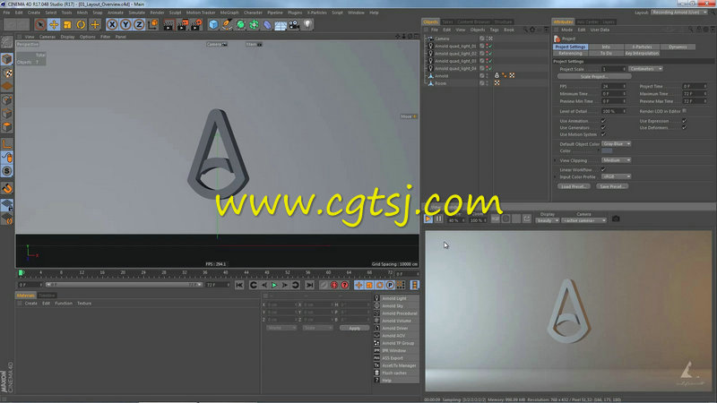717x403 pixels.
Task: Open the Render menu in main menubar
Action: pos(157,13)
